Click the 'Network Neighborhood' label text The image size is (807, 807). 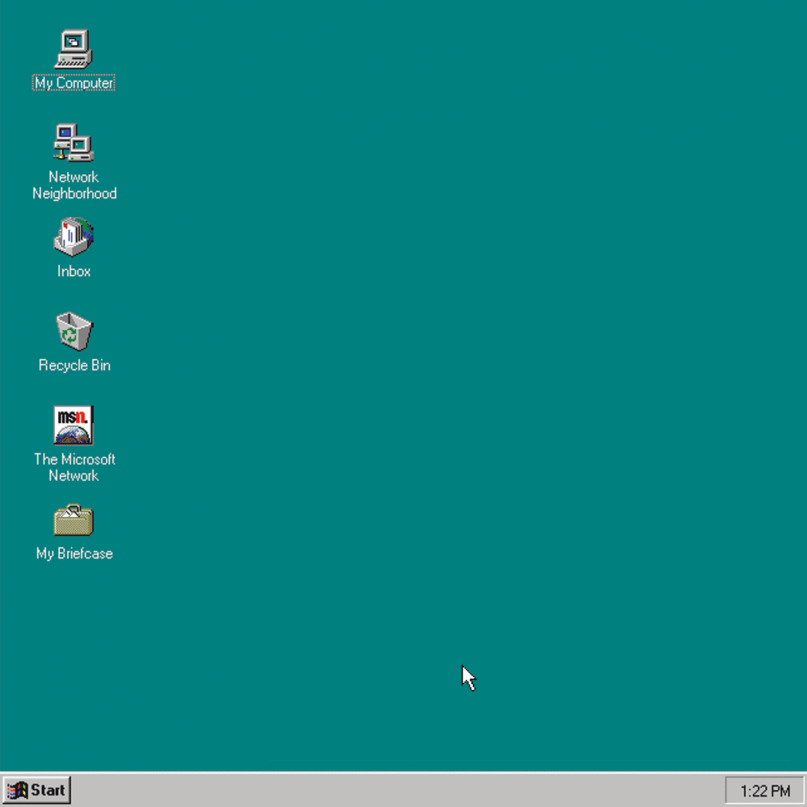coord(74,186)
